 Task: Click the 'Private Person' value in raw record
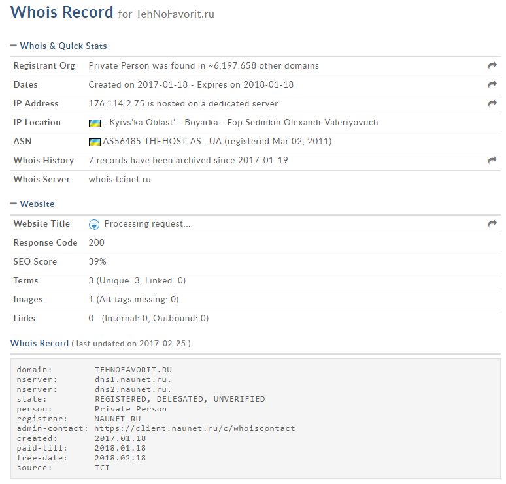(131, 409)
